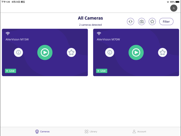Screen dimensions: 181x136
Task: Show favorite cameras with the star toolbar icon
Action: 152,21
